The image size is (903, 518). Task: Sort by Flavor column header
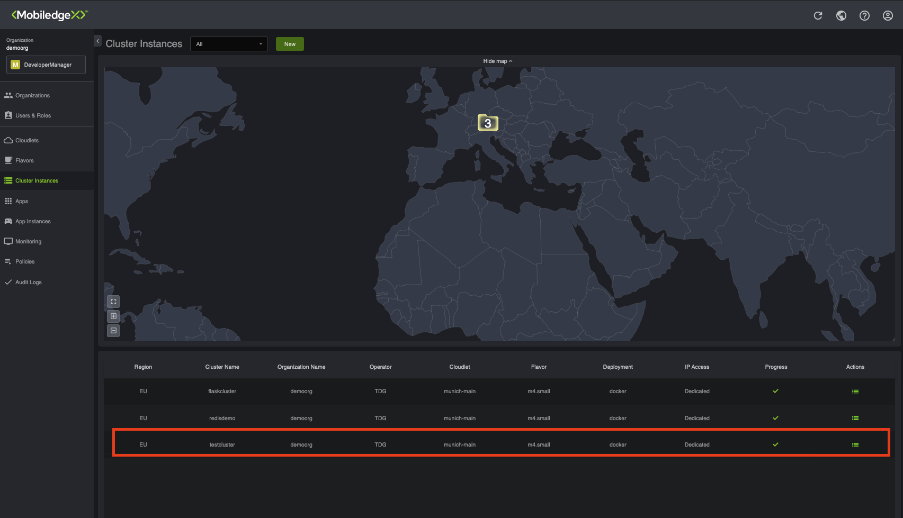click(539, 367)
